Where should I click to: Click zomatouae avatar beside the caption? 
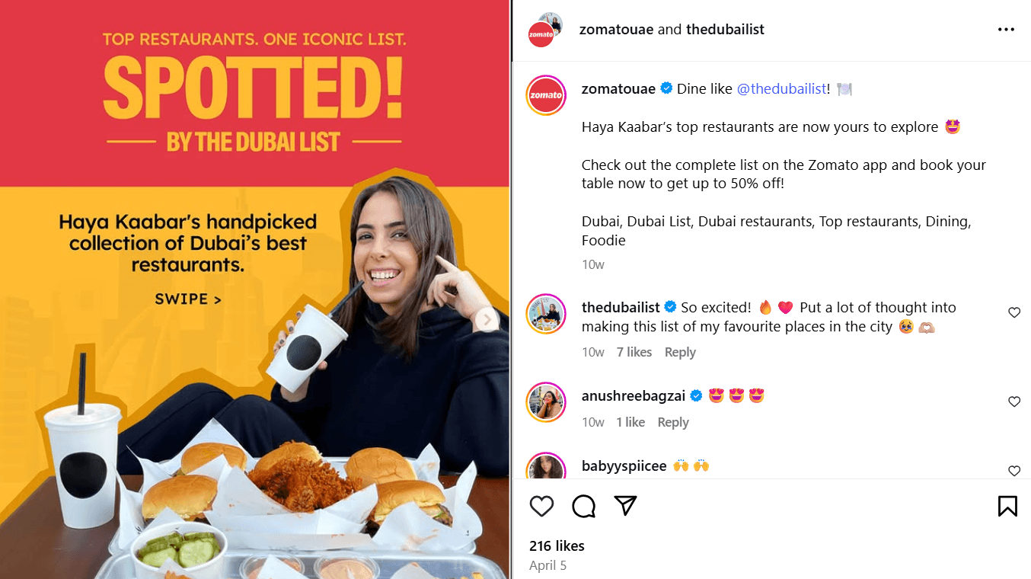point(546,95)
